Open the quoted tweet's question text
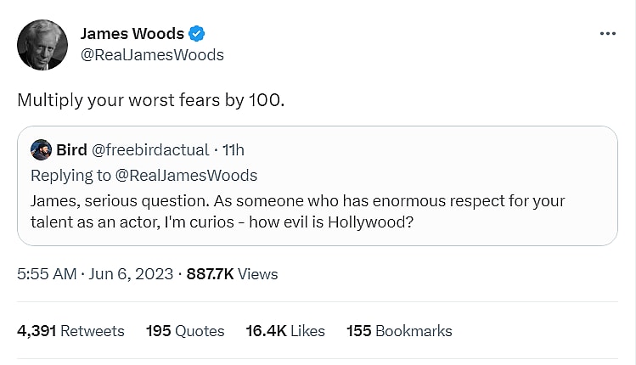Viewport: 636px width, 365px height. 297,211
